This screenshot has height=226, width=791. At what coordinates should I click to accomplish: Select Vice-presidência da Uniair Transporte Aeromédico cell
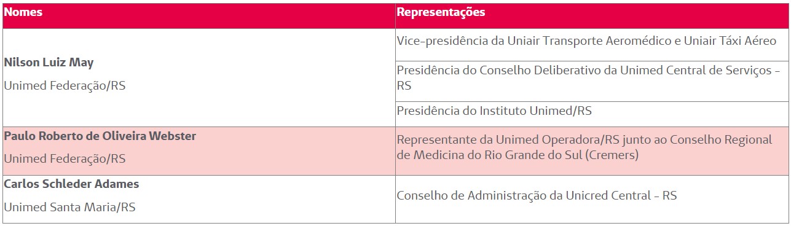591,41
